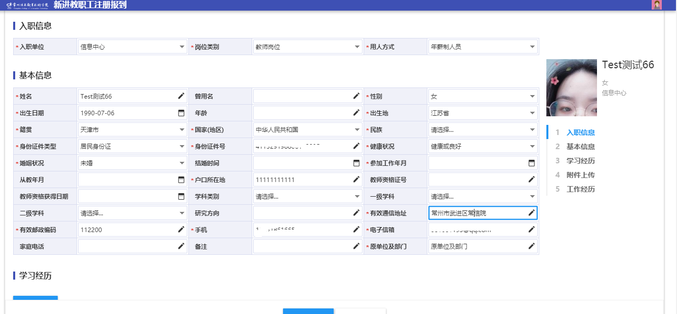Viewport: 677px width, 314px height.
Task: Select 工作经历 step in side navigation
Action: tap(580, 189)
